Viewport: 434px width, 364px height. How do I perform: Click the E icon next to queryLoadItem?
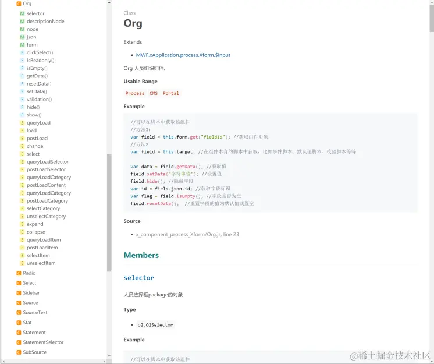coord(22,240)
